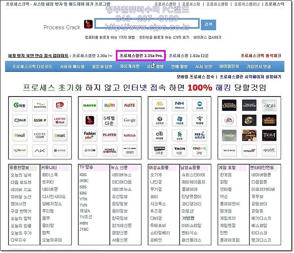Click the EA Sports icon

[229, 120]
